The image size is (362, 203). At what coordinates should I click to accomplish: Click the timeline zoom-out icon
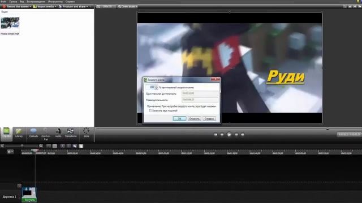pyautogui.click(x=2, y=146)
